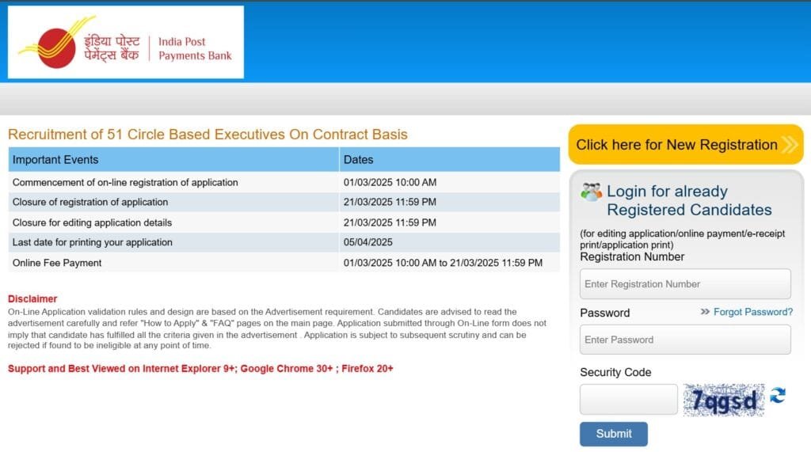Click the India Post Payments Bank logo
Viewport: 811px width, 452px height.
pos(126,43)
